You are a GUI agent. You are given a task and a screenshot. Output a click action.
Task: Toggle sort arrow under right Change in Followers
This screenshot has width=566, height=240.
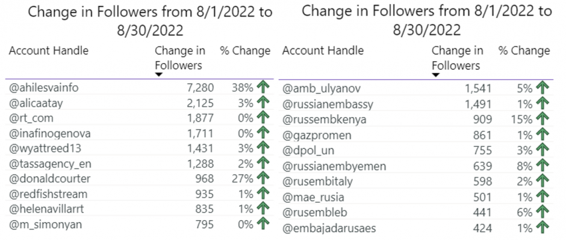(x=436, y=75)
